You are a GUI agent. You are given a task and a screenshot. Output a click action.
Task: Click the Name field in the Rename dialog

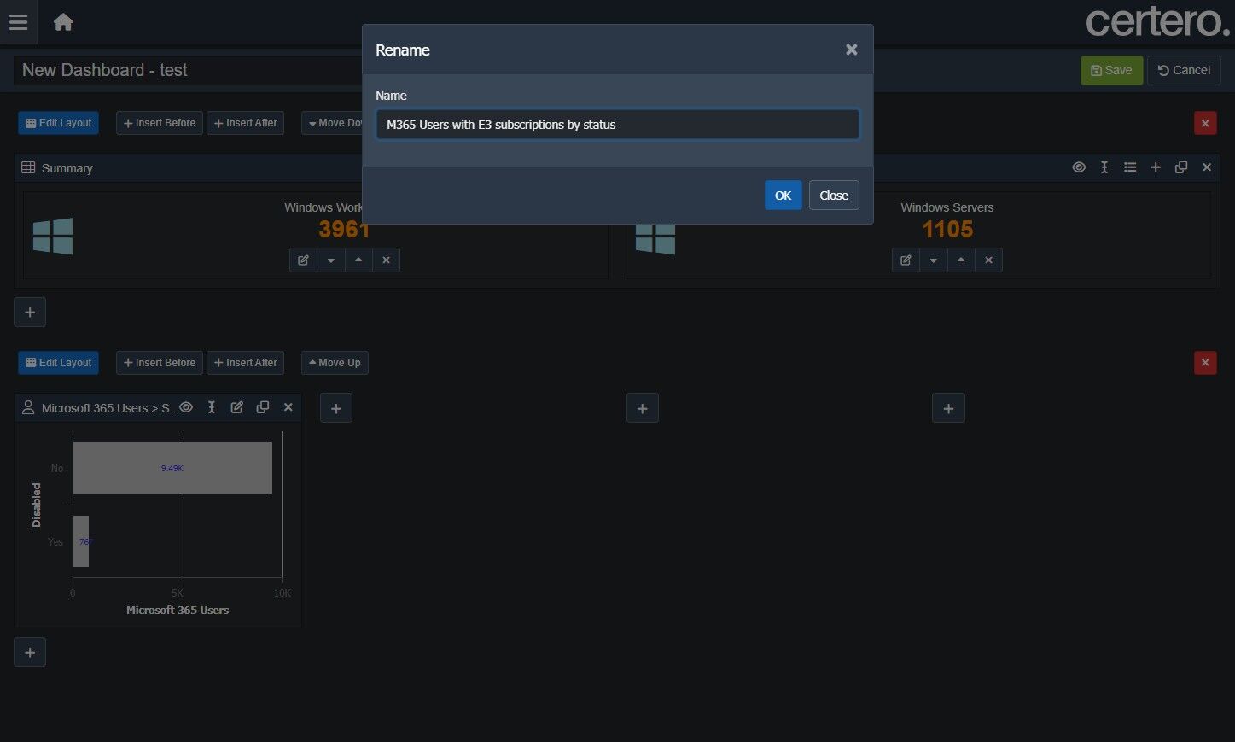click(617, 125)
